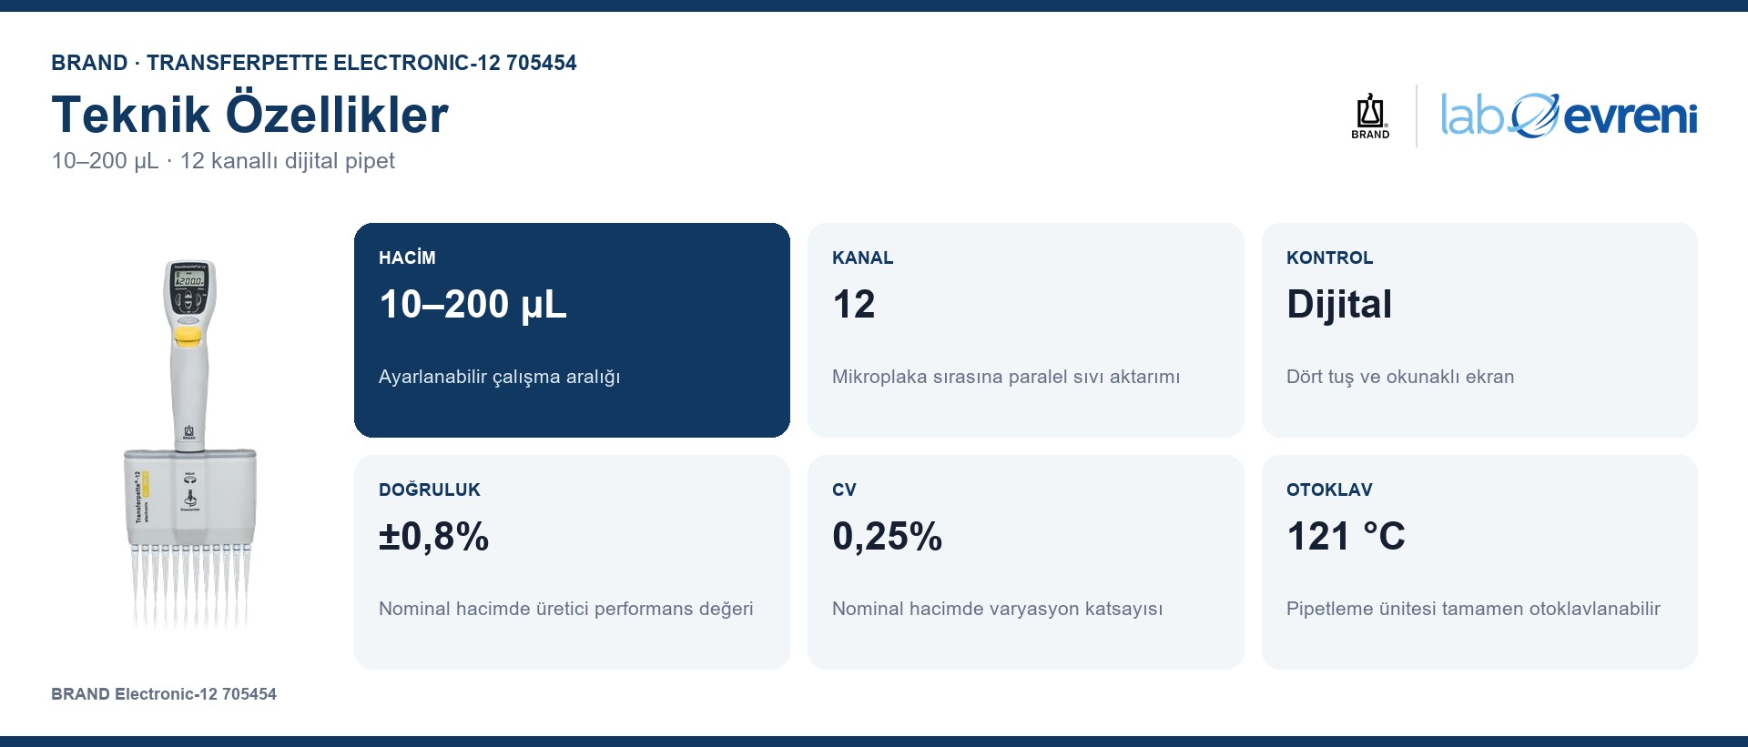Screen dimensions: 1748x747
Task: Open the HACİM 10–200 µL card
Action: pyautogui.click(x=572, y=330)
